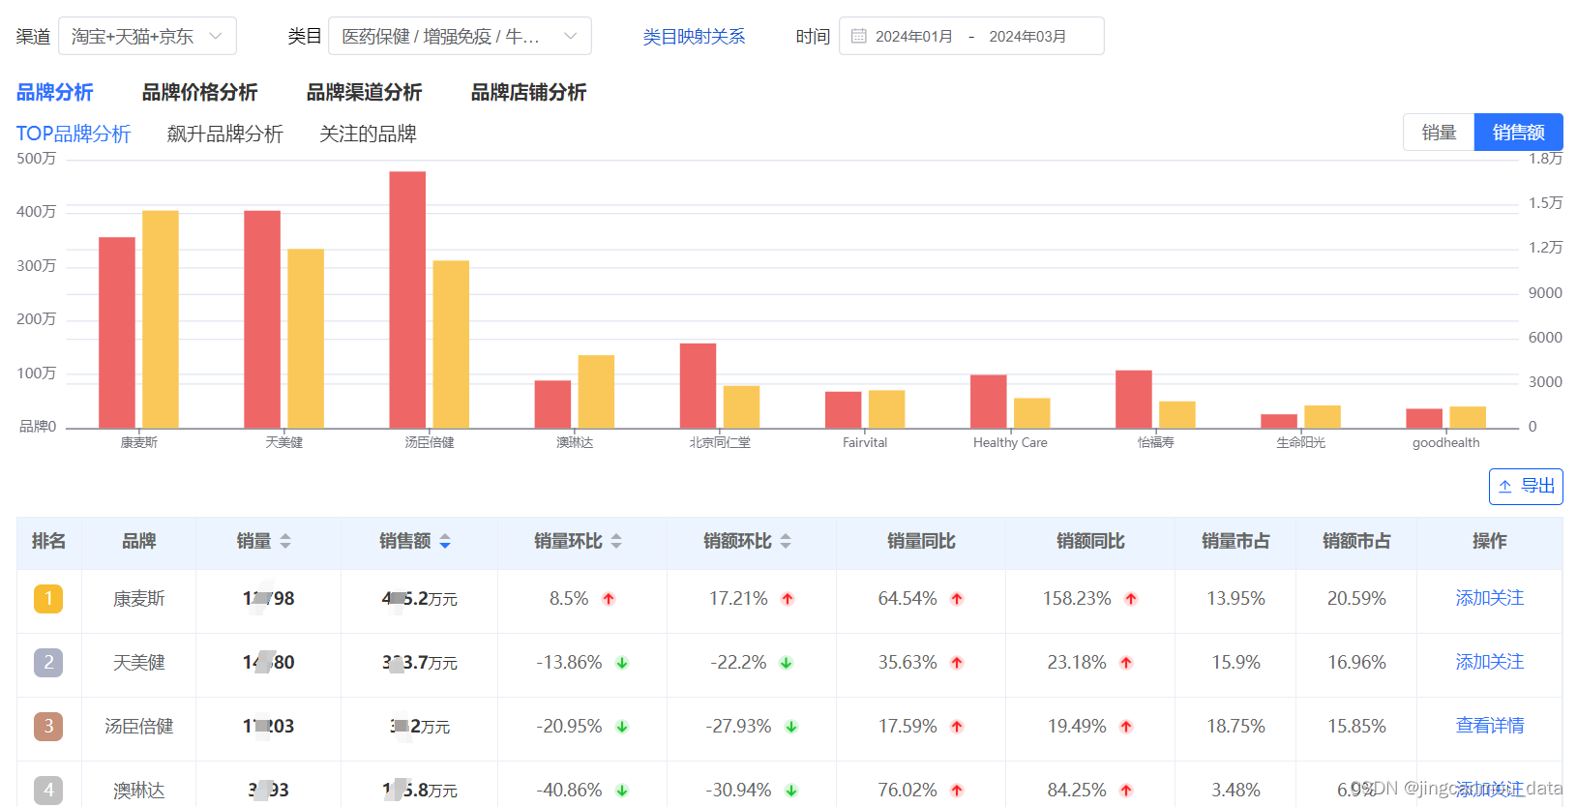
Task: Click the 导出 export button
Action: [x=1526, y=486]
